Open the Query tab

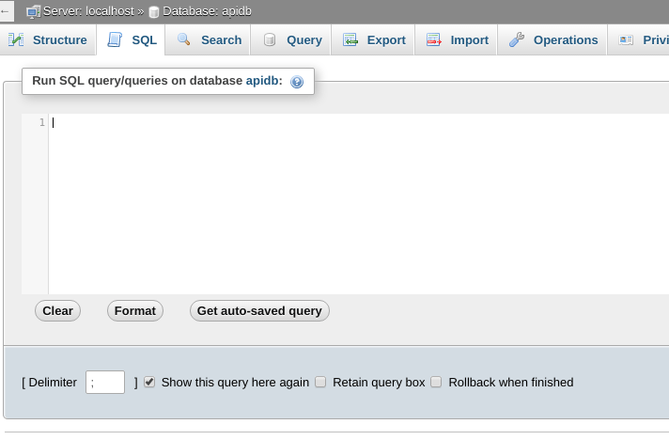point(291,40)
